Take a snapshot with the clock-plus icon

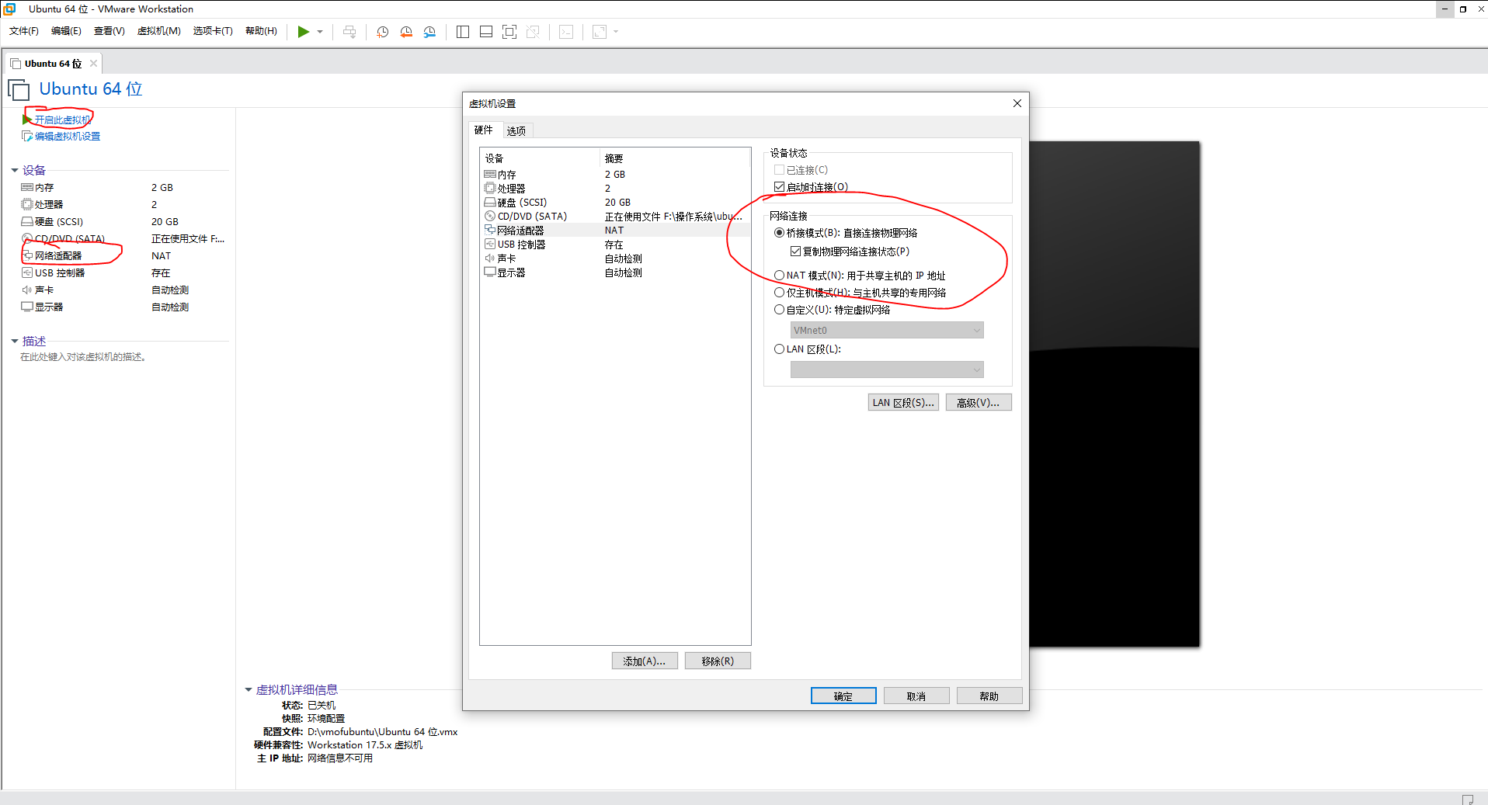click(x=383, y=32)
